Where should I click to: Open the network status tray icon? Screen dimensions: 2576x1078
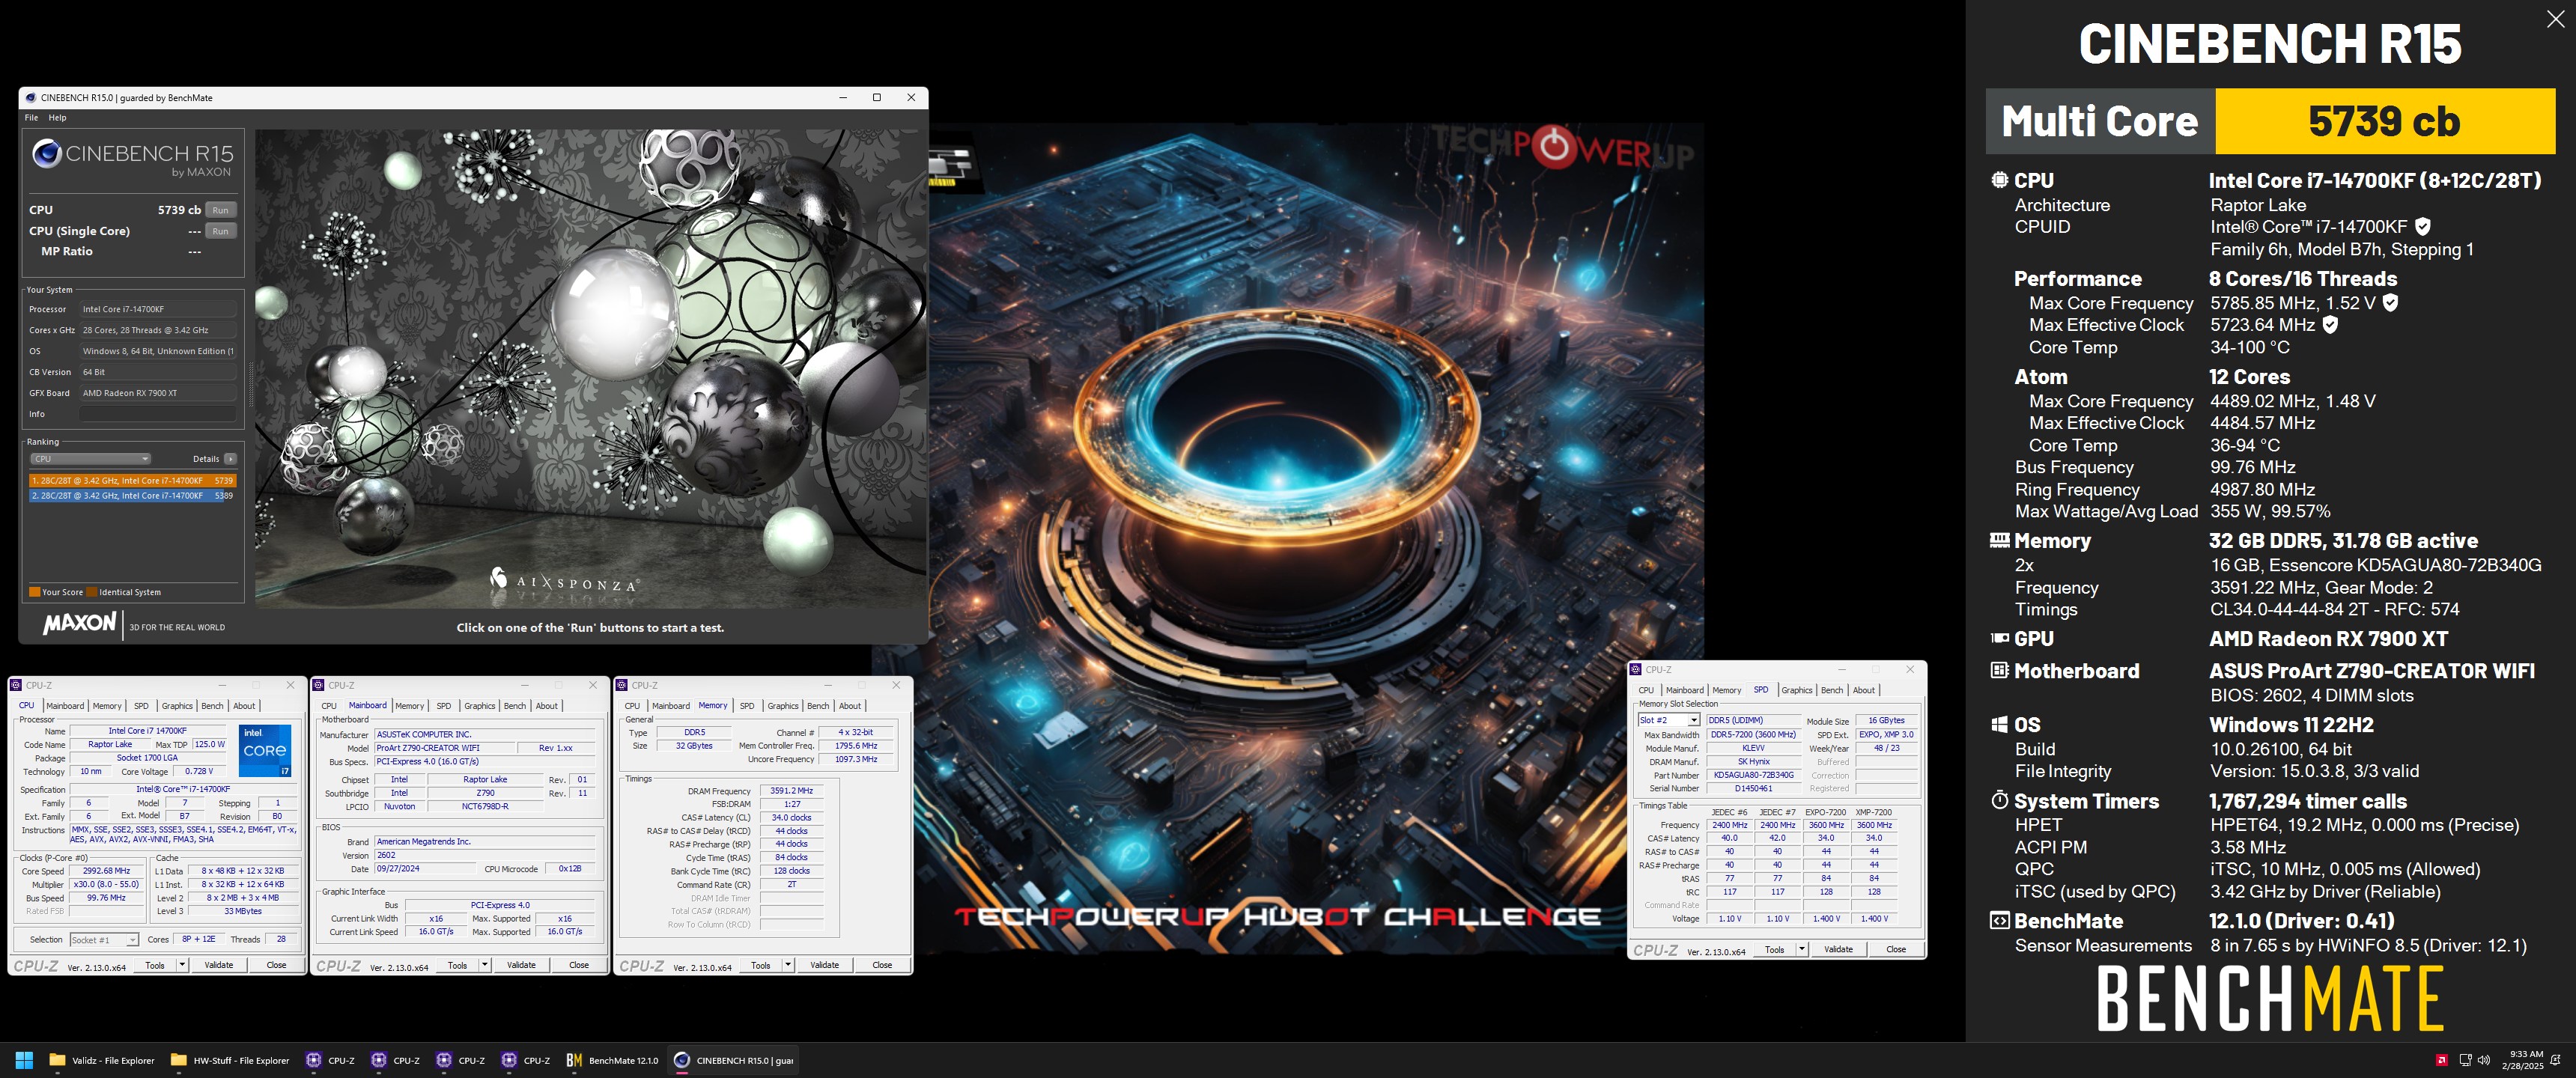click(x=2465, y=1060)
